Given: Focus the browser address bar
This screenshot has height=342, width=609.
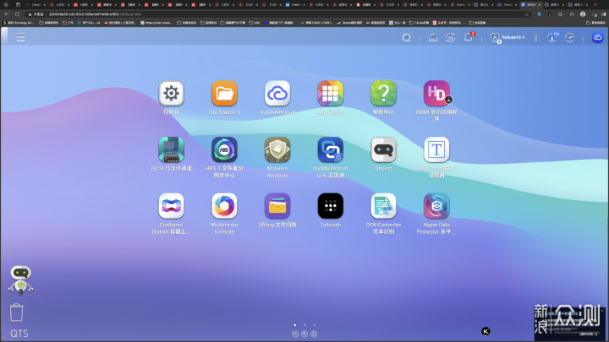Looking at the screenshot, I should pos(277,14).
